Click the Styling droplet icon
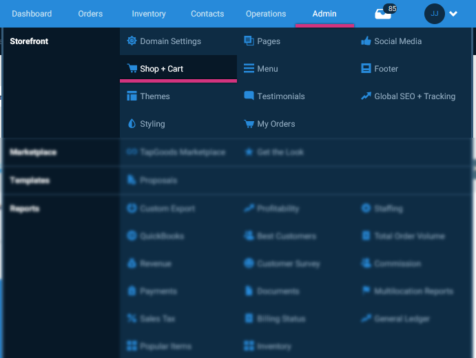 [x=132, y=123]
